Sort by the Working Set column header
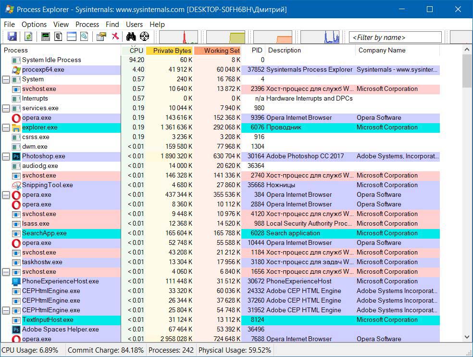The image size is (473, 357). (217, 51)
